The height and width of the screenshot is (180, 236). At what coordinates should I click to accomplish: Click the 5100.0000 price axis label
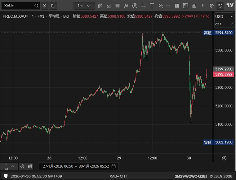coord(224,125)
